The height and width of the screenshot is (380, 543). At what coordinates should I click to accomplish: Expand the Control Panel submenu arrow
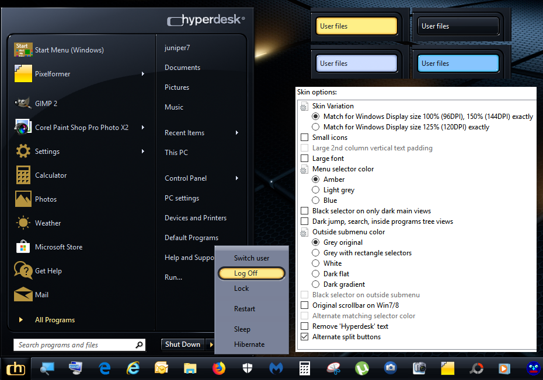pyautogui.click(x=237, y=178)
